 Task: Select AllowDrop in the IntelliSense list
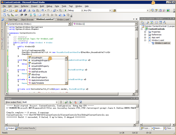[36, 75]
